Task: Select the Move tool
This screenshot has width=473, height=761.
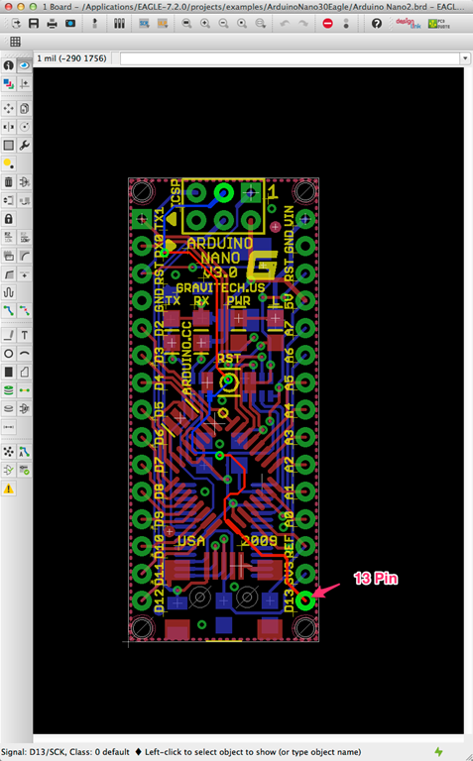Action: pyautogui.click(x=9, y=108)
